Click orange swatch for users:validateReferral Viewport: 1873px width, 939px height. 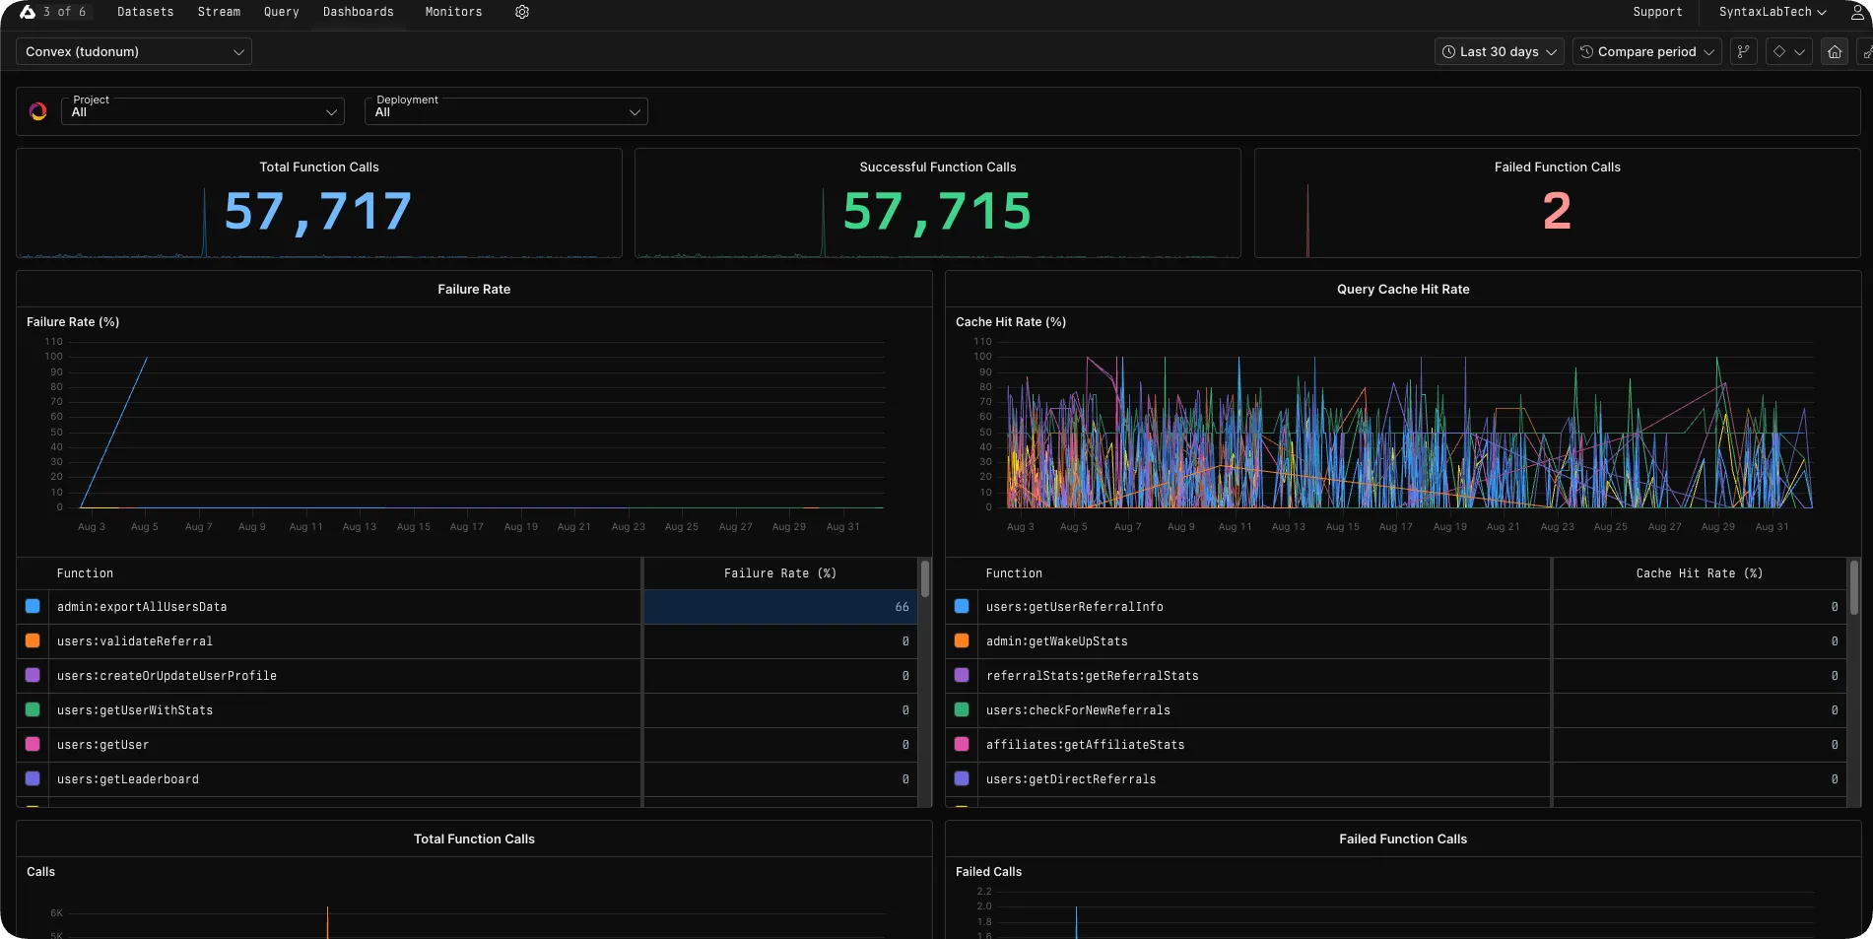click(33, 641)
